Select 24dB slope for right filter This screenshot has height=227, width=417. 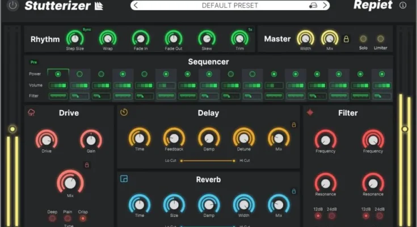click(380, 216)
